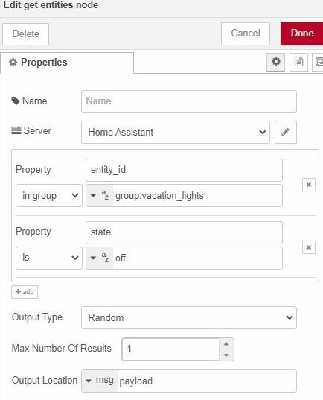323x400 pixels.
Task: Open the 'is' comparator dropdown
Action: coord(49,258)
